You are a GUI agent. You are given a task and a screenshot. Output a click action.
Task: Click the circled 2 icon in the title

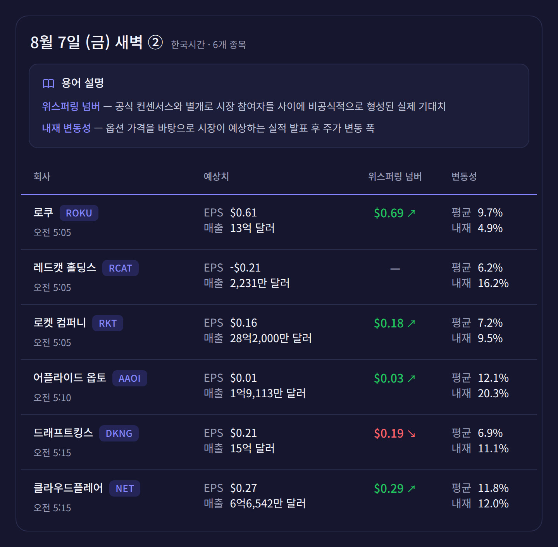click(x=155, y=42)
